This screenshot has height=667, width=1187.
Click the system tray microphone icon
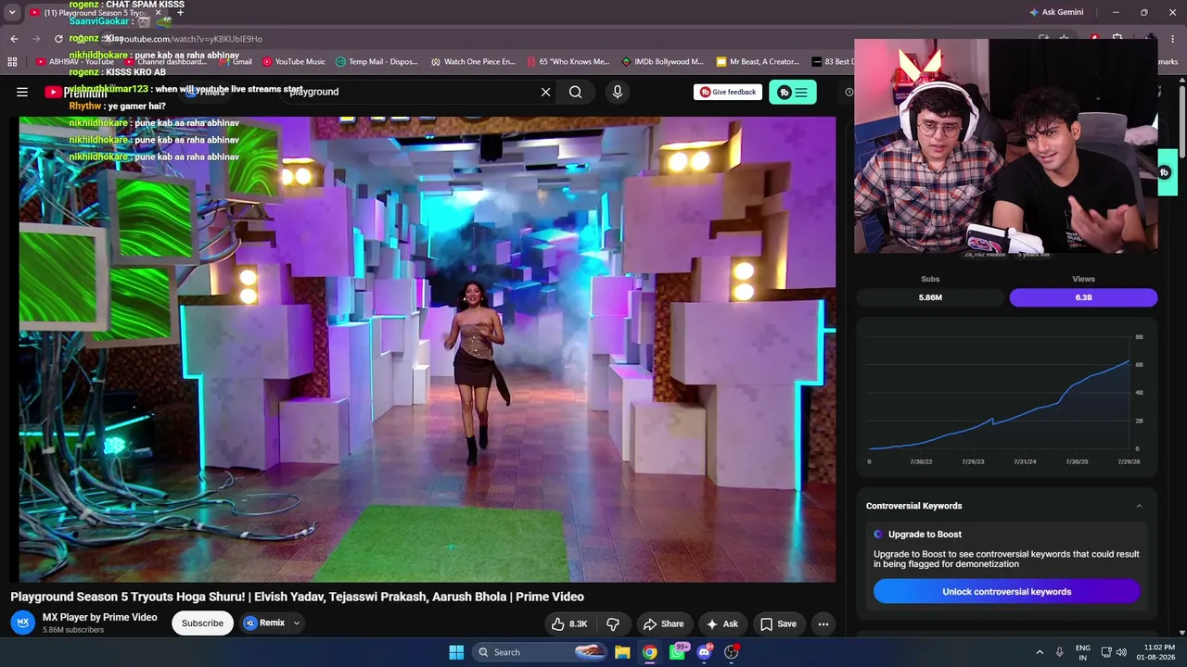[x=1060, y=652]
